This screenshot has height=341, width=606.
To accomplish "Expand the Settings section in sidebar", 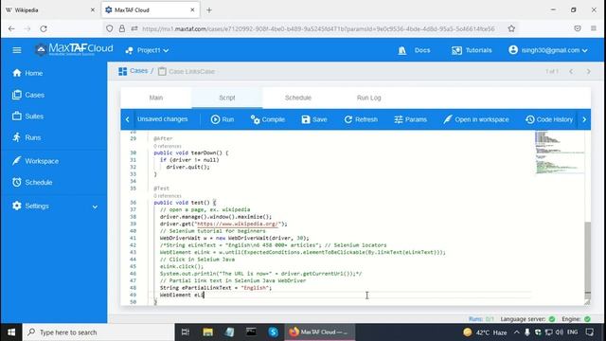I will click(54, 206).
